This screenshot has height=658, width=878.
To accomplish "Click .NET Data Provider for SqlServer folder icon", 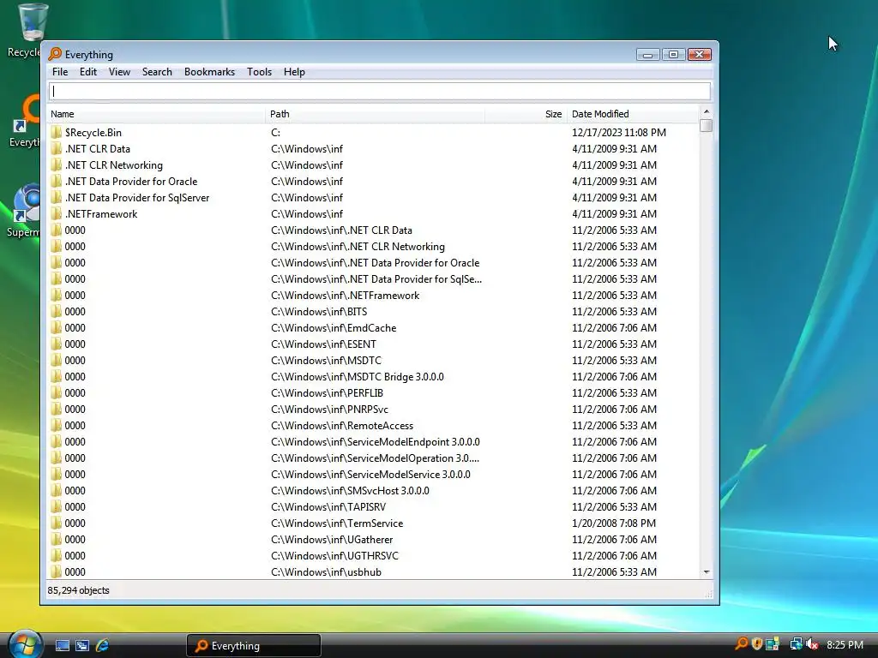I will 56,198.
